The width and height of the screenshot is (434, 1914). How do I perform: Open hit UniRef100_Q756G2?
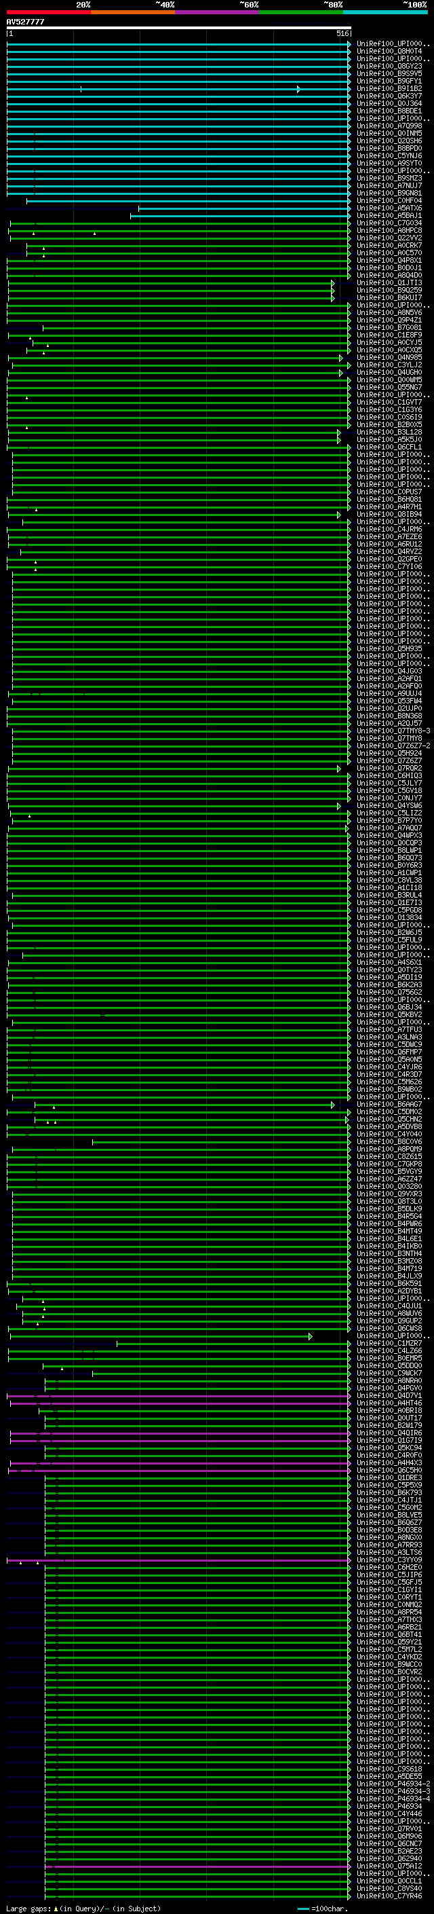pyautogui.click(x=389, y=993)
